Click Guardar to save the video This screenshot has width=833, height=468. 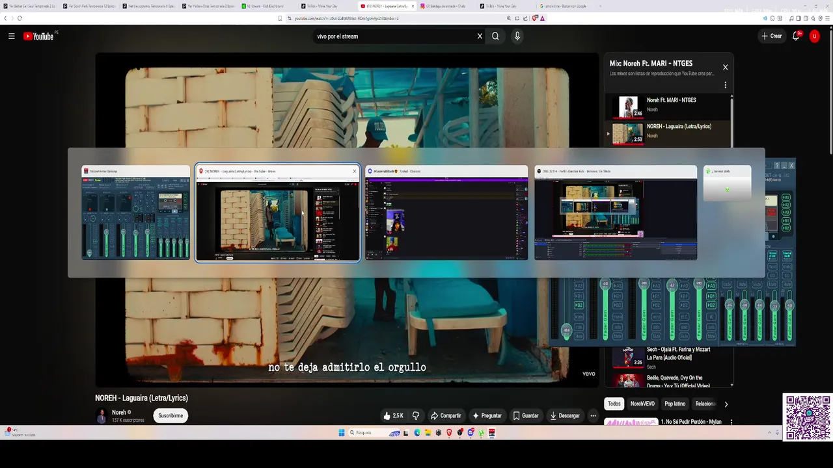coord(525,415)
